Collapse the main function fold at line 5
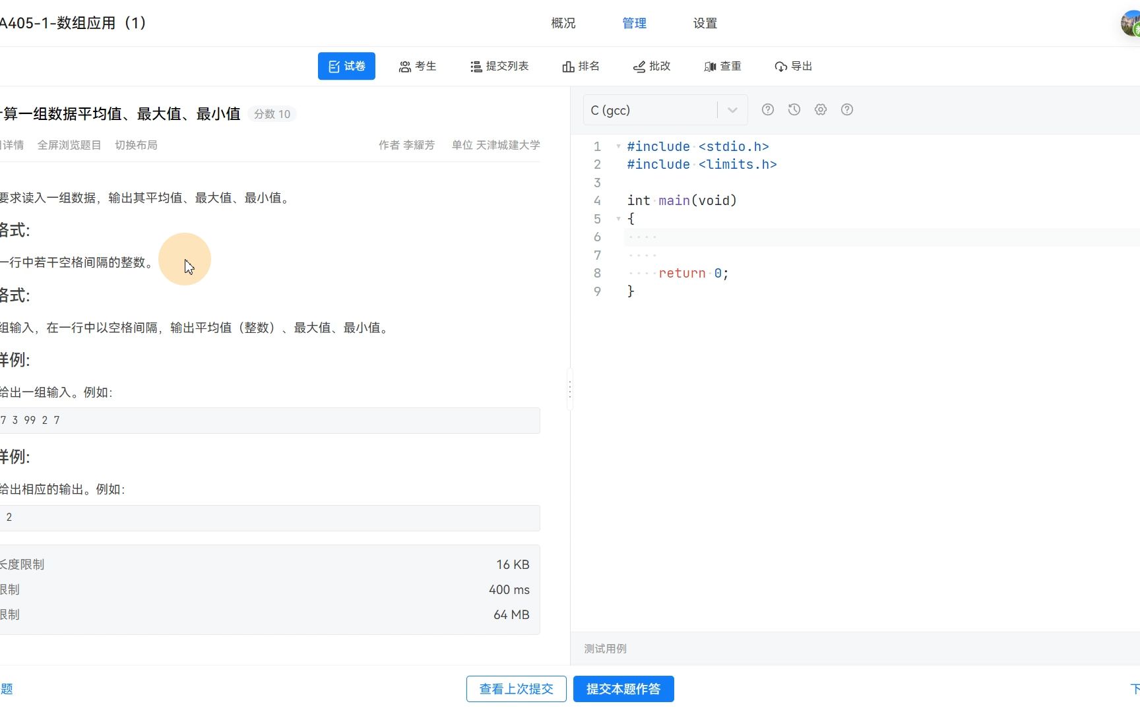 [x=618, y=218]
